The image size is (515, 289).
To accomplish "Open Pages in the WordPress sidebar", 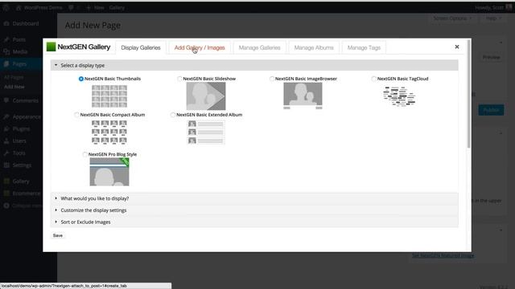I will [19, 64].
